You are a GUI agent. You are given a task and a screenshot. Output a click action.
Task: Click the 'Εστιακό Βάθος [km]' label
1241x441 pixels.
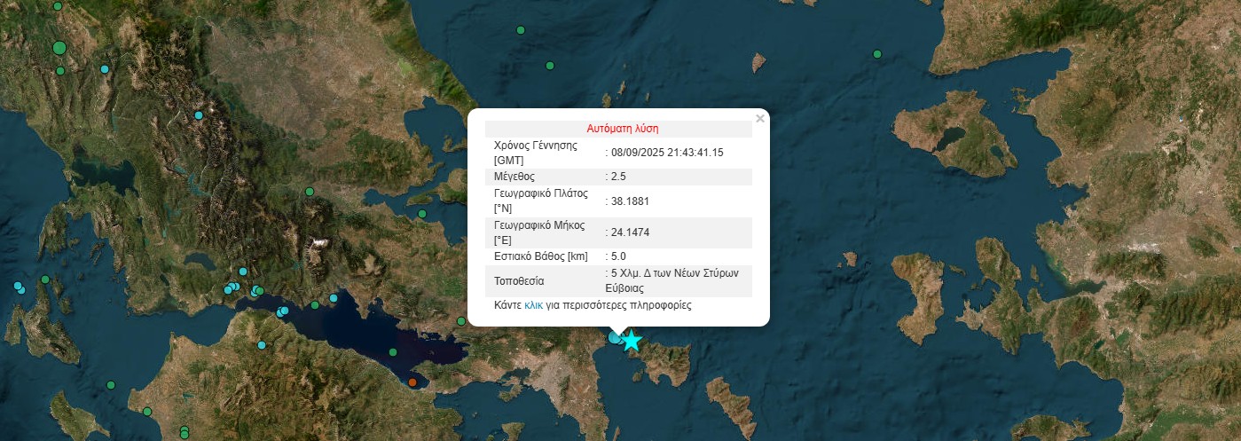pos(541,256)
